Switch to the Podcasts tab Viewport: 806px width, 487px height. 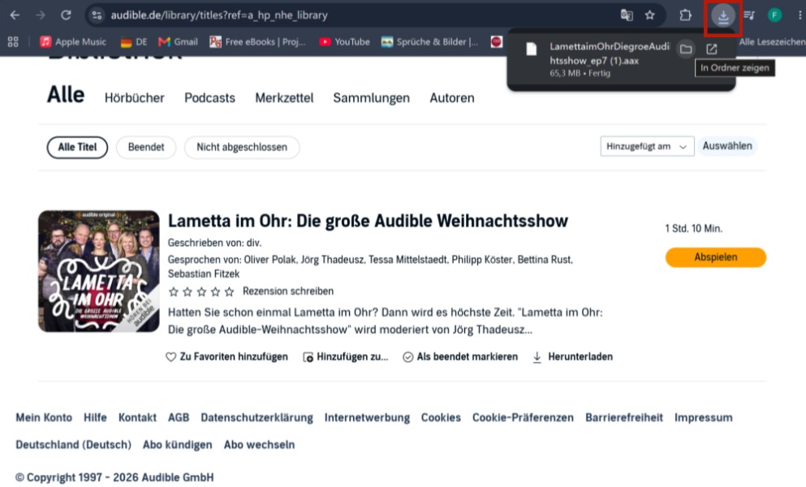[x=209, y=97]
